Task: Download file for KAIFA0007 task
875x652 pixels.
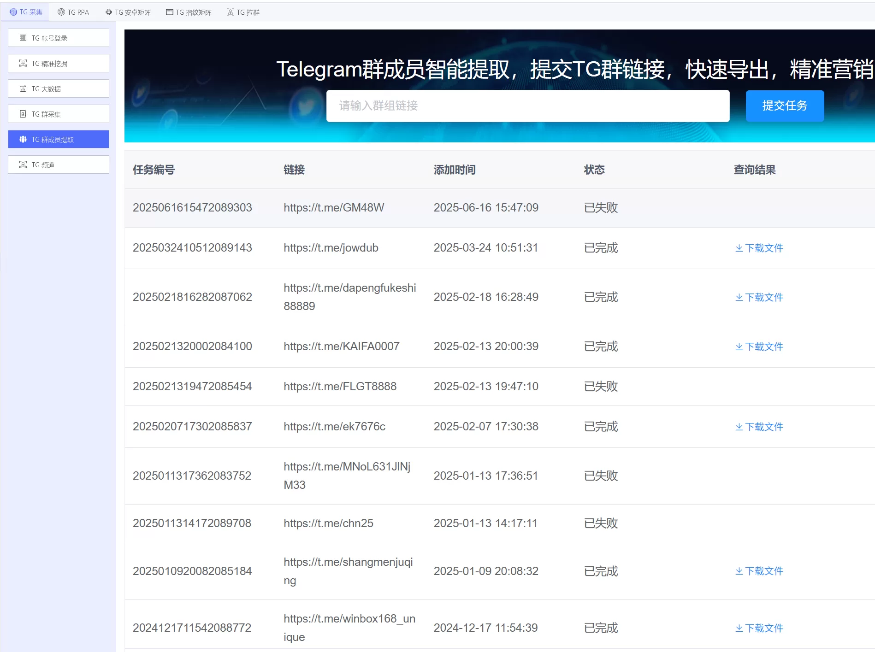Action: click(x=759, y=347)
